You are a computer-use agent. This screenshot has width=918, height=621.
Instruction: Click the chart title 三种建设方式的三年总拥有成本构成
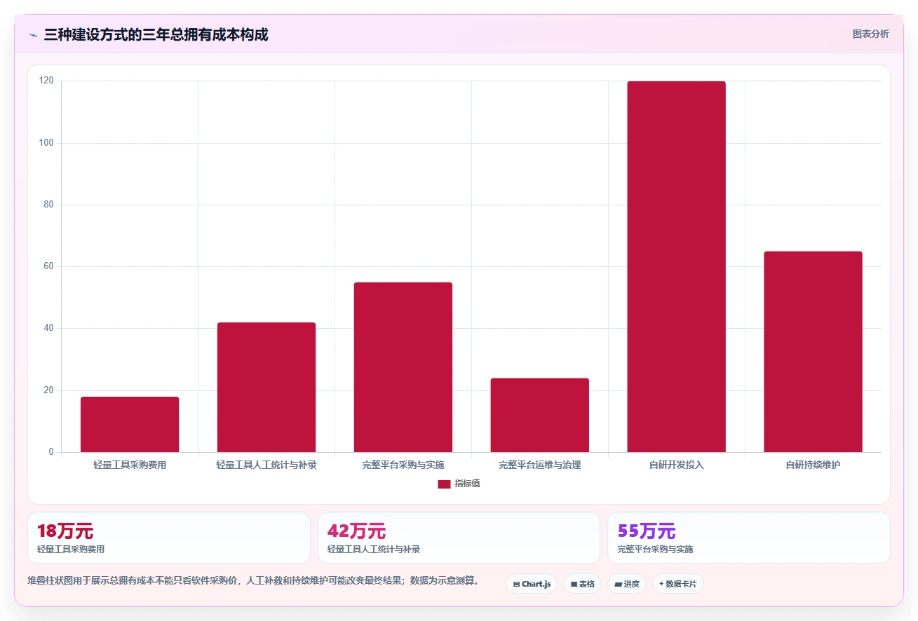coord(156,34)
